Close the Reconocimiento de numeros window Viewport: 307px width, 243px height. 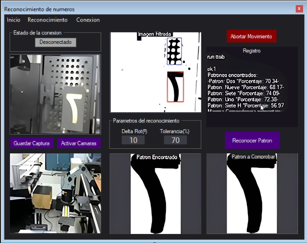point(299,8)
